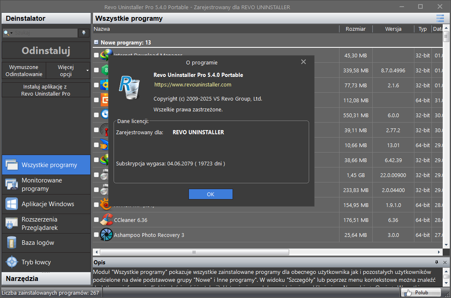
Task: Collapse the Deinstalator section header
Action: (46, 18)
